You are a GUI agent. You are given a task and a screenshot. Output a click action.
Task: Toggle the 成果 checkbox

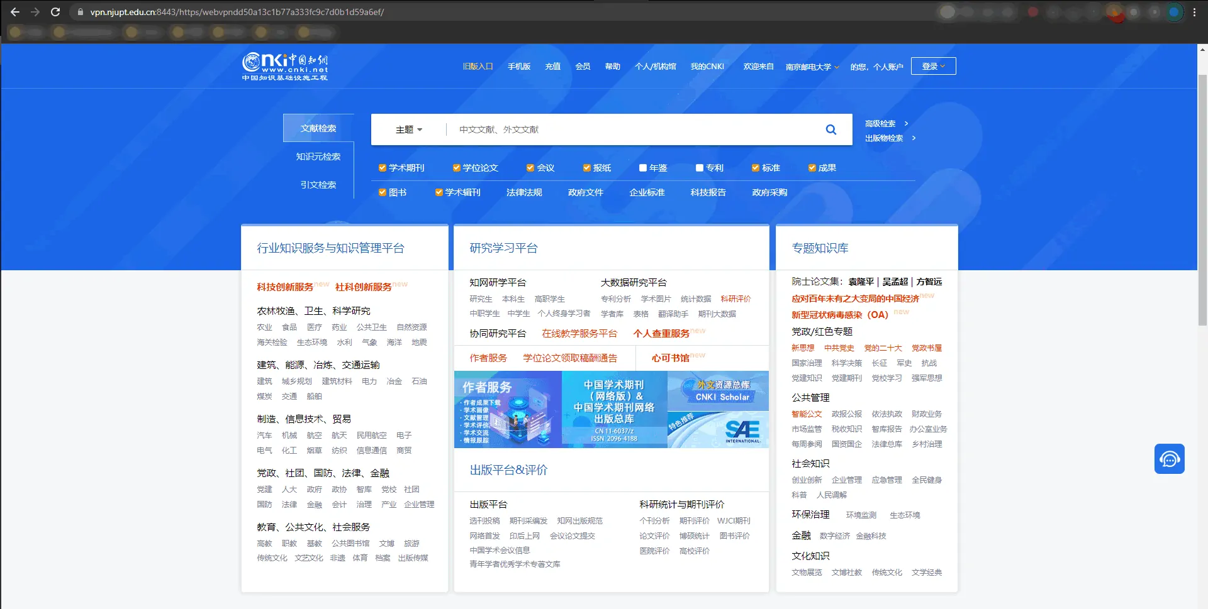(812, 168)
